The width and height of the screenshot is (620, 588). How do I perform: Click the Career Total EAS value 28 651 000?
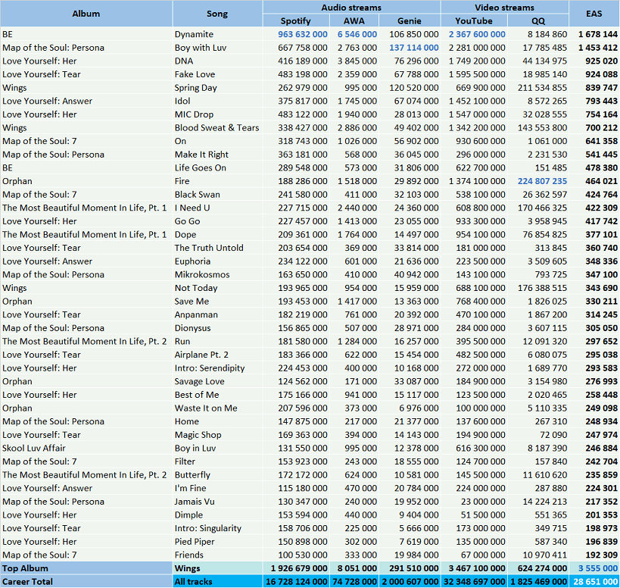tap(596, 582)
